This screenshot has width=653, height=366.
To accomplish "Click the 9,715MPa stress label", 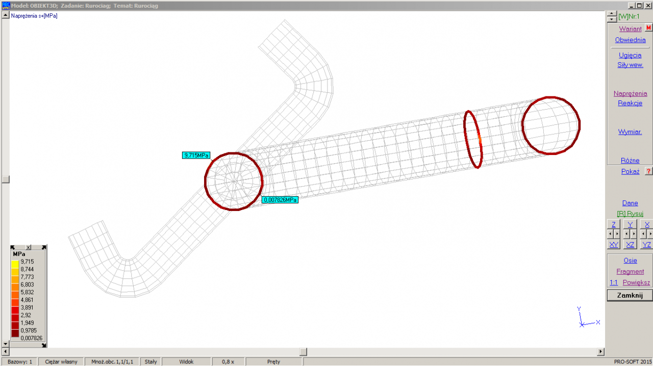I will pyautogui.click(x=196, y=155).
